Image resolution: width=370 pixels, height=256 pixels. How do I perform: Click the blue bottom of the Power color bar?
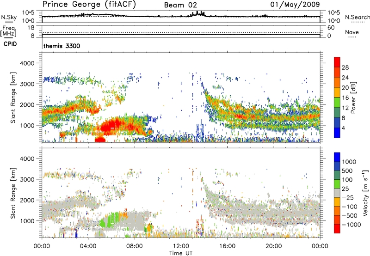[x=337, y=133]
